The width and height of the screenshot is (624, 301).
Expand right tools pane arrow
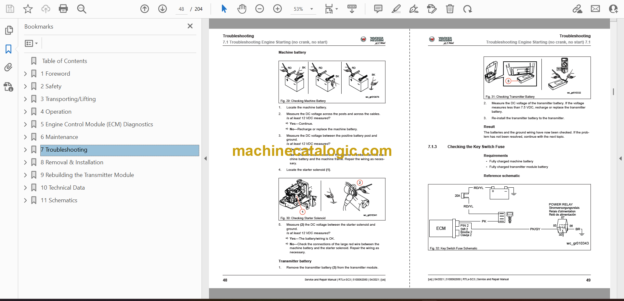coord(620,158)
